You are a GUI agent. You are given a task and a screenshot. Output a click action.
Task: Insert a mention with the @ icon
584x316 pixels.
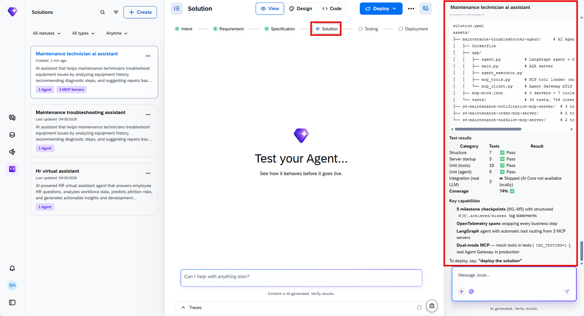(x=471, y=291)
